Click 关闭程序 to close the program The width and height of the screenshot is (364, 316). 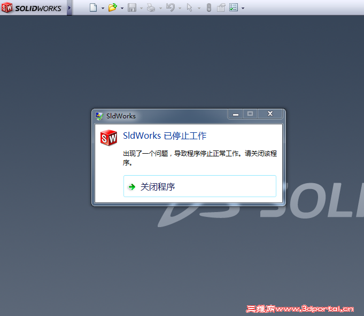200,186
